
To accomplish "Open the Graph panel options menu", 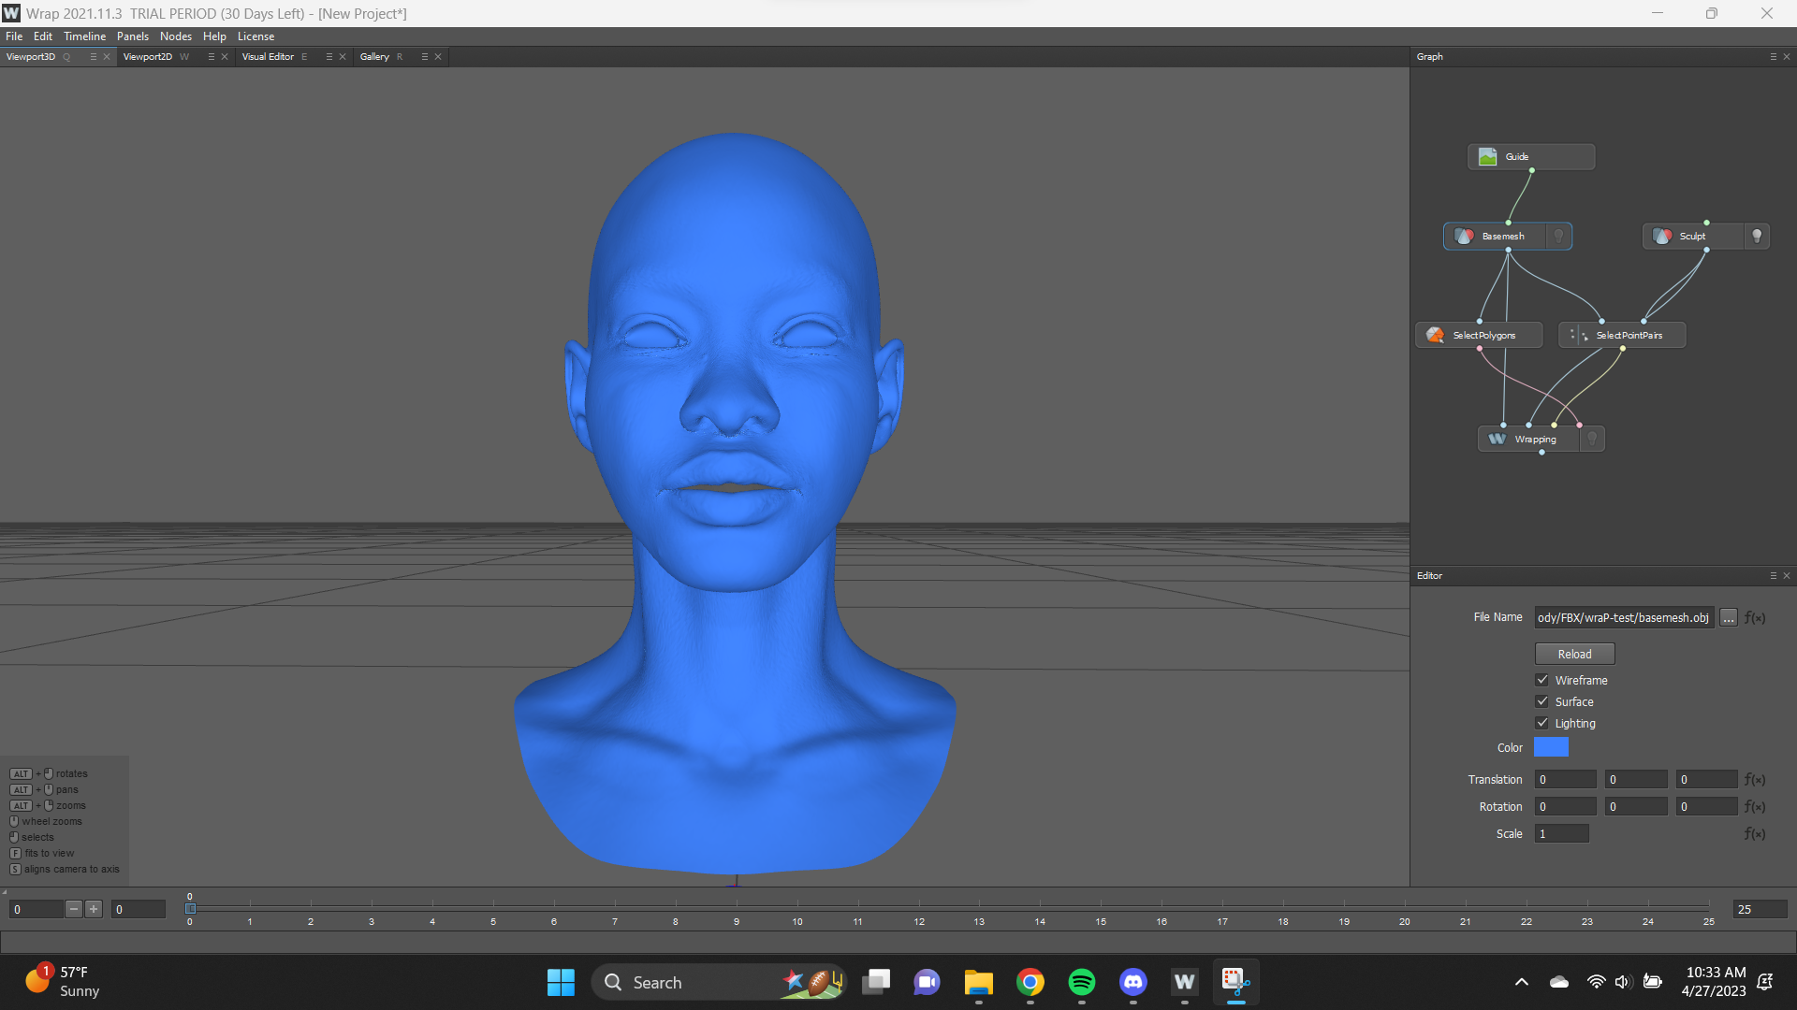I will [x=1773, y=57].
